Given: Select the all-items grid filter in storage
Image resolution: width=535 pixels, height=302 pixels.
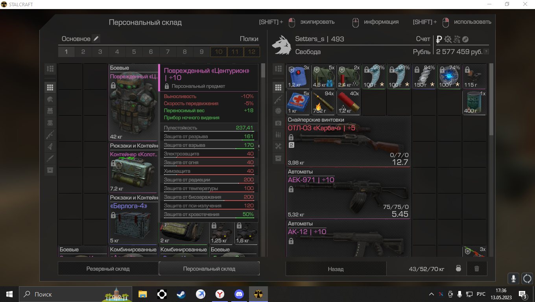Looking at the screenshot, I should (50, 87).
